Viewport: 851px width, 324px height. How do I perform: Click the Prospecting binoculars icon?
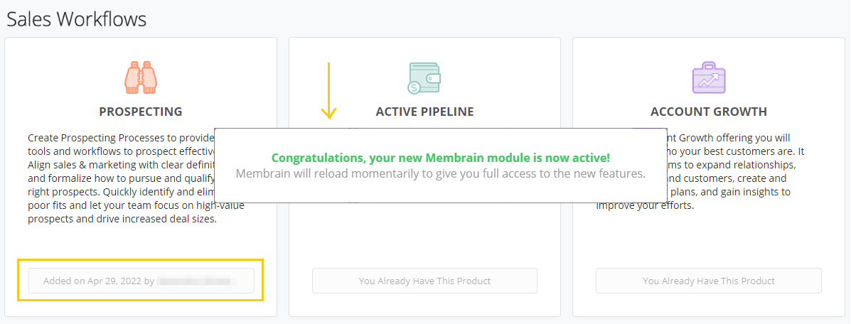[x=140, y=77]
